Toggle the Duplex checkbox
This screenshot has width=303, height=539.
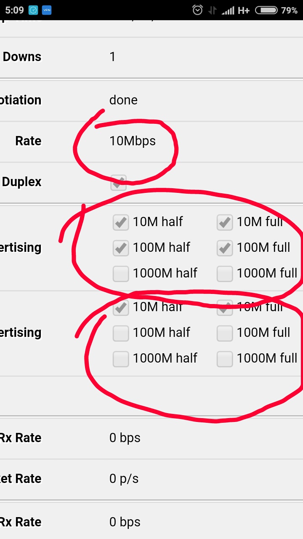click(119, 183)
